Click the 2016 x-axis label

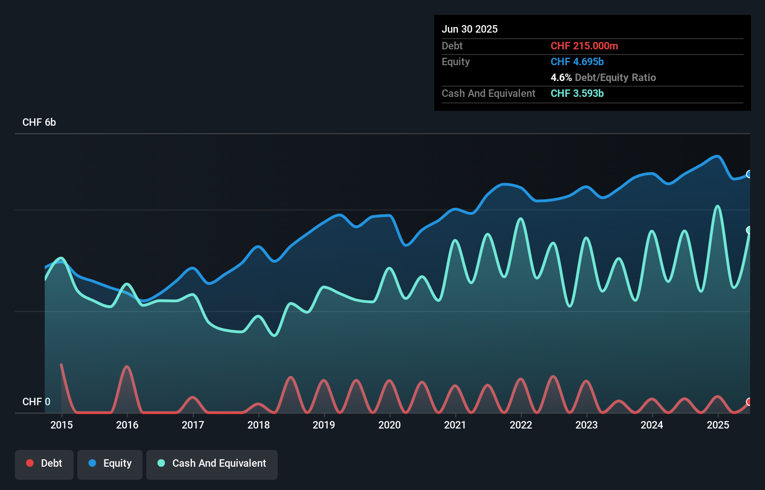(x=127, y=425)
